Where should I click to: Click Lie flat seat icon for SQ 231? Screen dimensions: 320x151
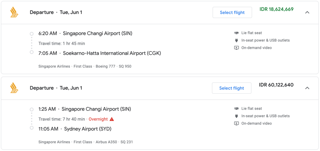(236, 108)
